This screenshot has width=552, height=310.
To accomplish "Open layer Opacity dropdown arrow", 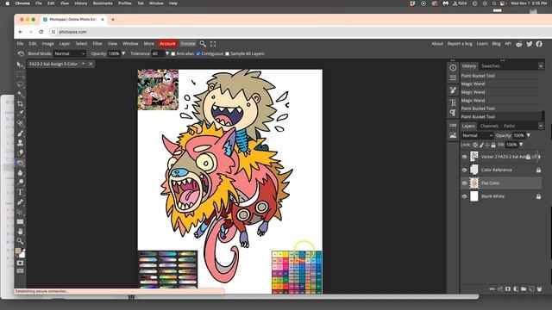I will [529, 136].
